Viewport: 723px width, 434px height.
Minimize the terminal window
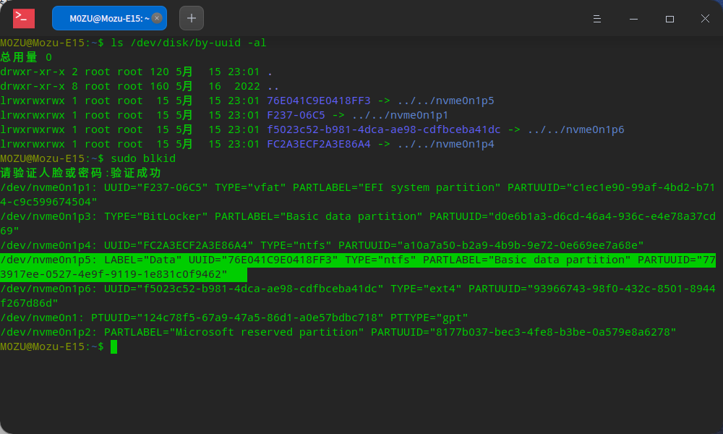[x=633, y=18]
